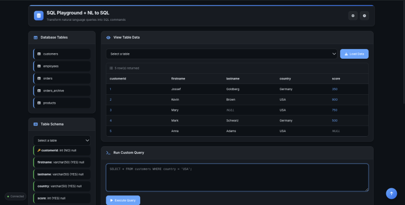
Task: Click the terminal icon beside Run Custom Query
Action: [x=108, y=152]
